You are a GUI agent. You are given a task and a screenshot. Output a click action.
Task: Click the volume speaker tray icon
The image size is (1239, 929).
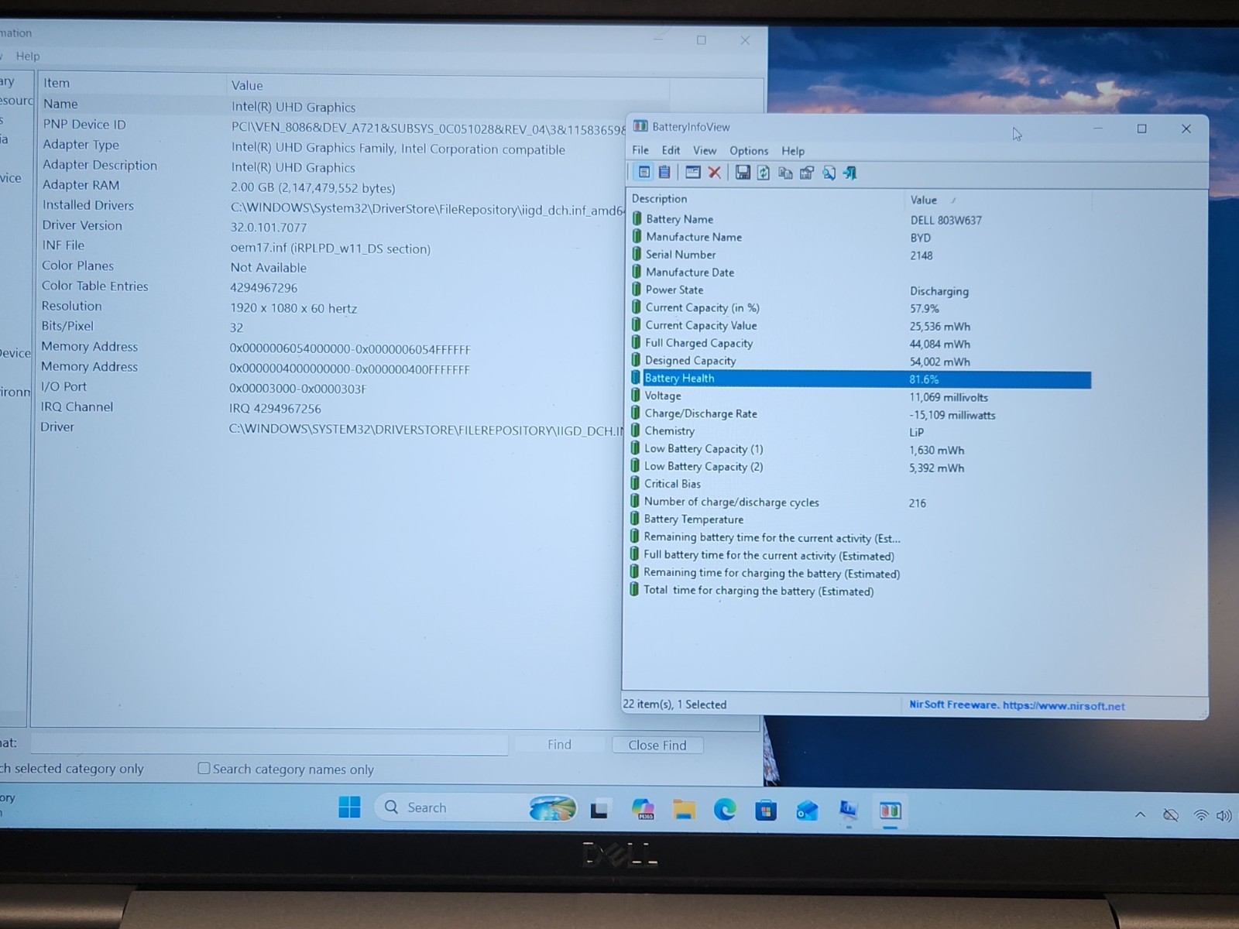[x=1224, y=815]
